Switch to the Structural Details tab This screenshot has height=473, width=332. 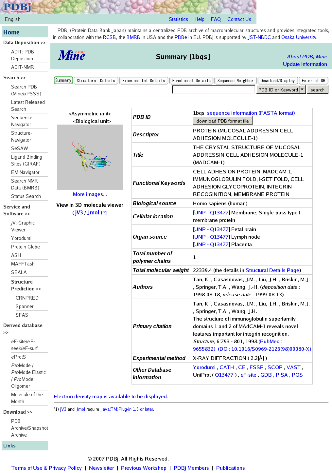click(x=96, y=81)
